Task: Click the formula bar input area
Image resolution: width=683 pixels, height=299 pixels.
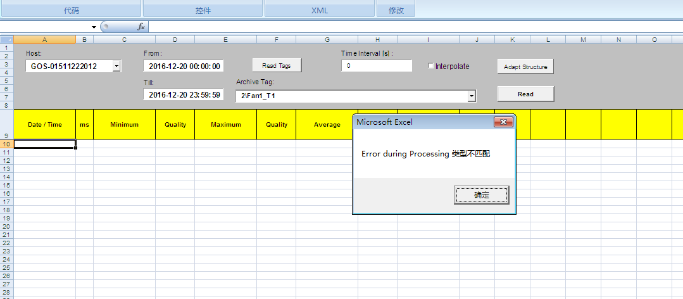Action: pyautogui.click(x=415, y=27)
